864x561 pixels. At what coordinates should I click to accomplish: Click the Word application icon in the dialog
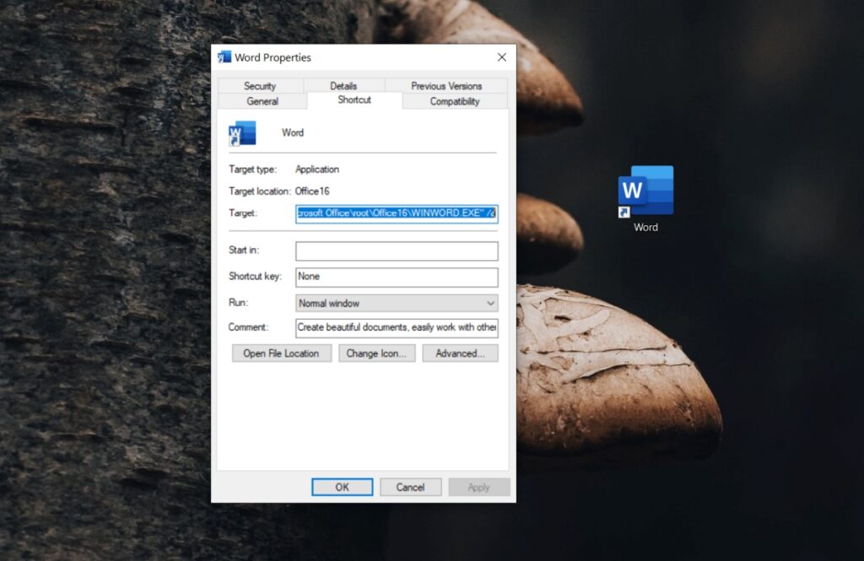pos(243,132)
